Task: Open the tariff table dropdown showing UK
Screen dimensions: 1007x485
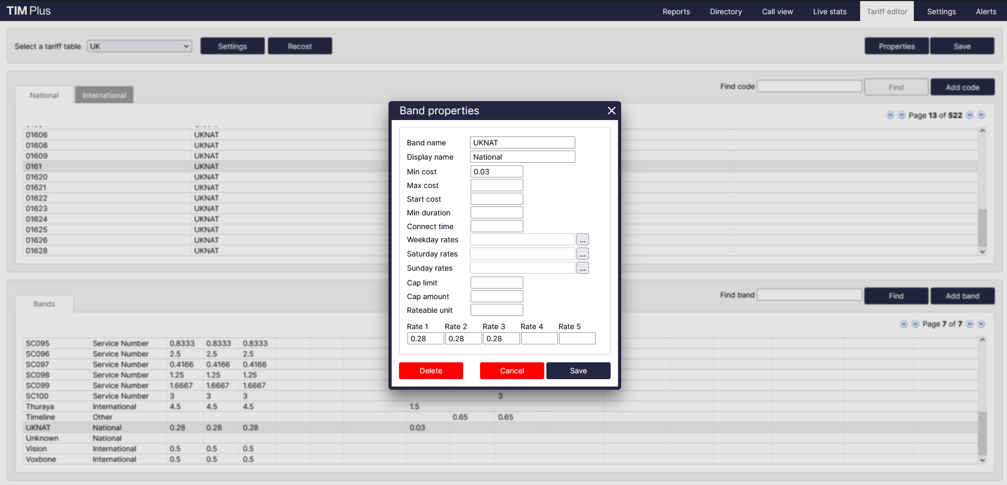Action: click(139, 46)
